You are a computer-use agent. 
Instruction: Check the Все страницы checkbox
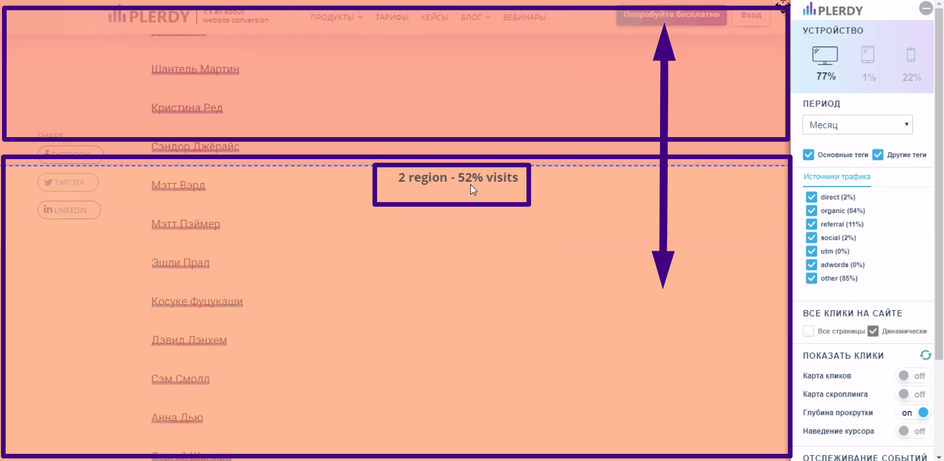tap(808, 331)
